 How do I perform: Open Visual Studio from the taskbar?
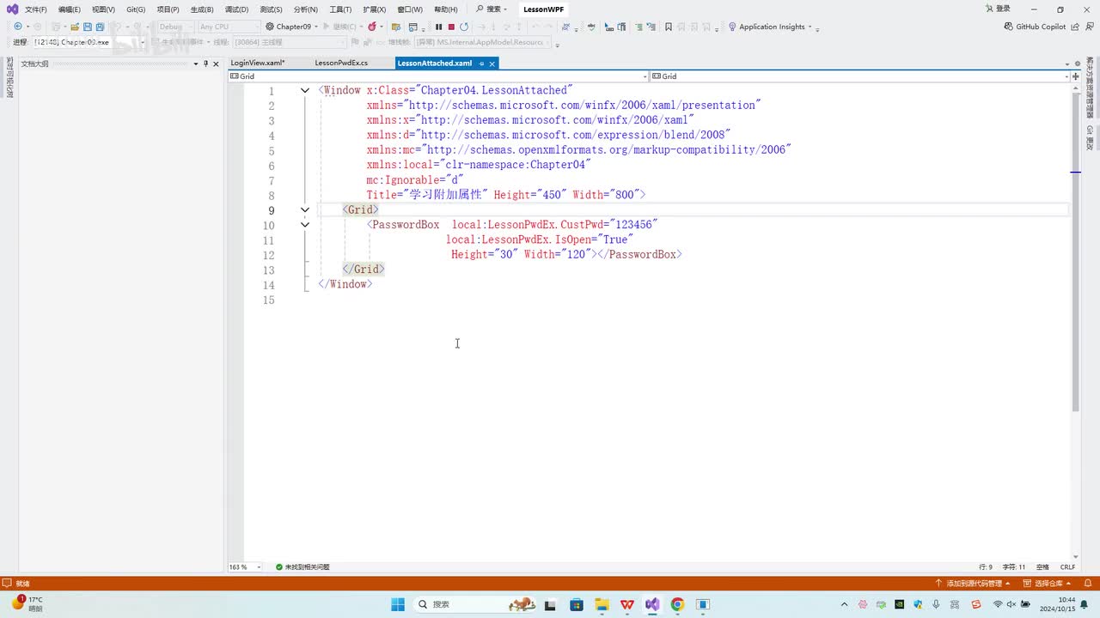[652, 604]
